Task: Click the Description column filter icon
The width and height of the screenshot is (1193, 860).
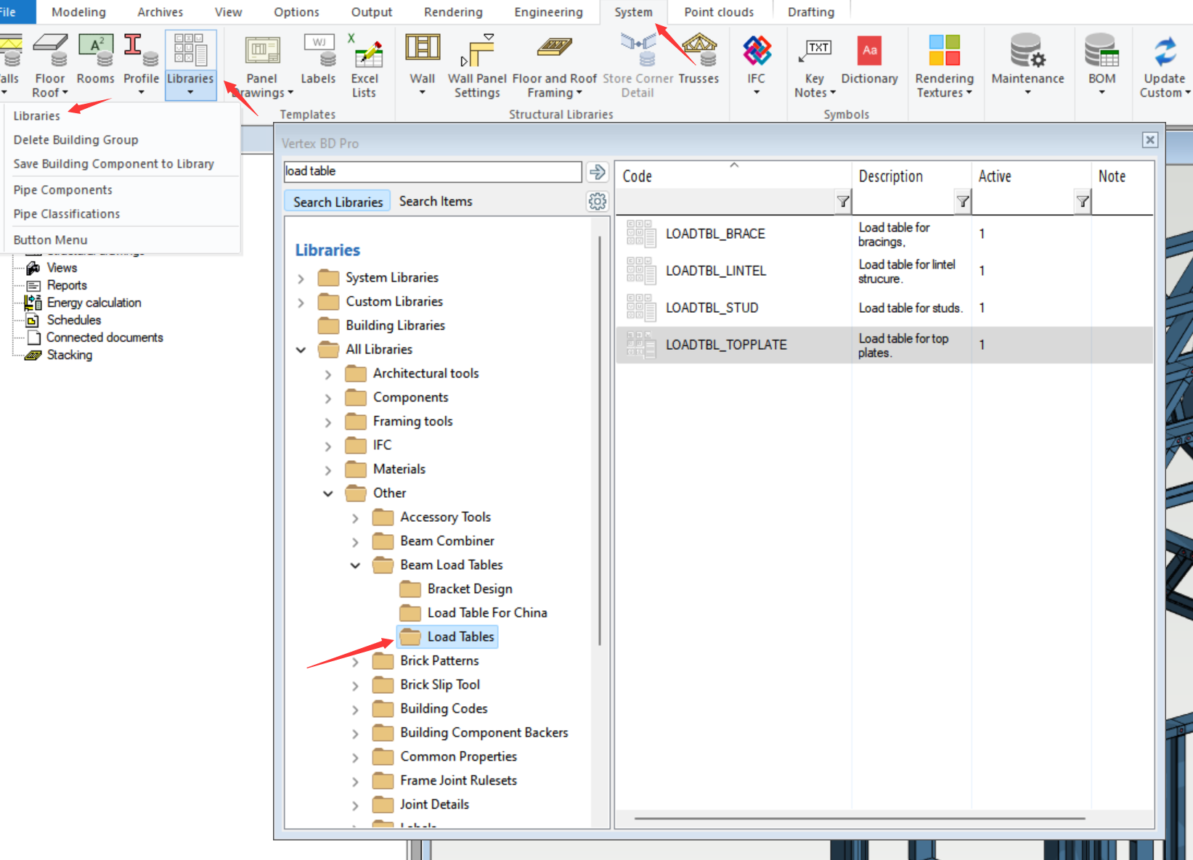Action: tap(962, 202)
